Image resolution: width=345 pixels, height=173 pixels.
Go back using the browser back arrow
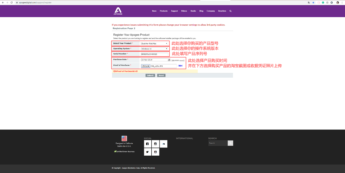click(x=3, y=2)
